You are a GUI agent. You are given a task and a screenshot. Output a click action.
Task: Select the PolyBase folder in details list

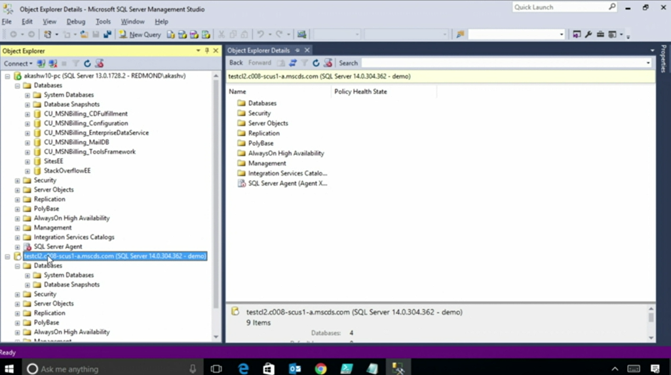[260, 143]
